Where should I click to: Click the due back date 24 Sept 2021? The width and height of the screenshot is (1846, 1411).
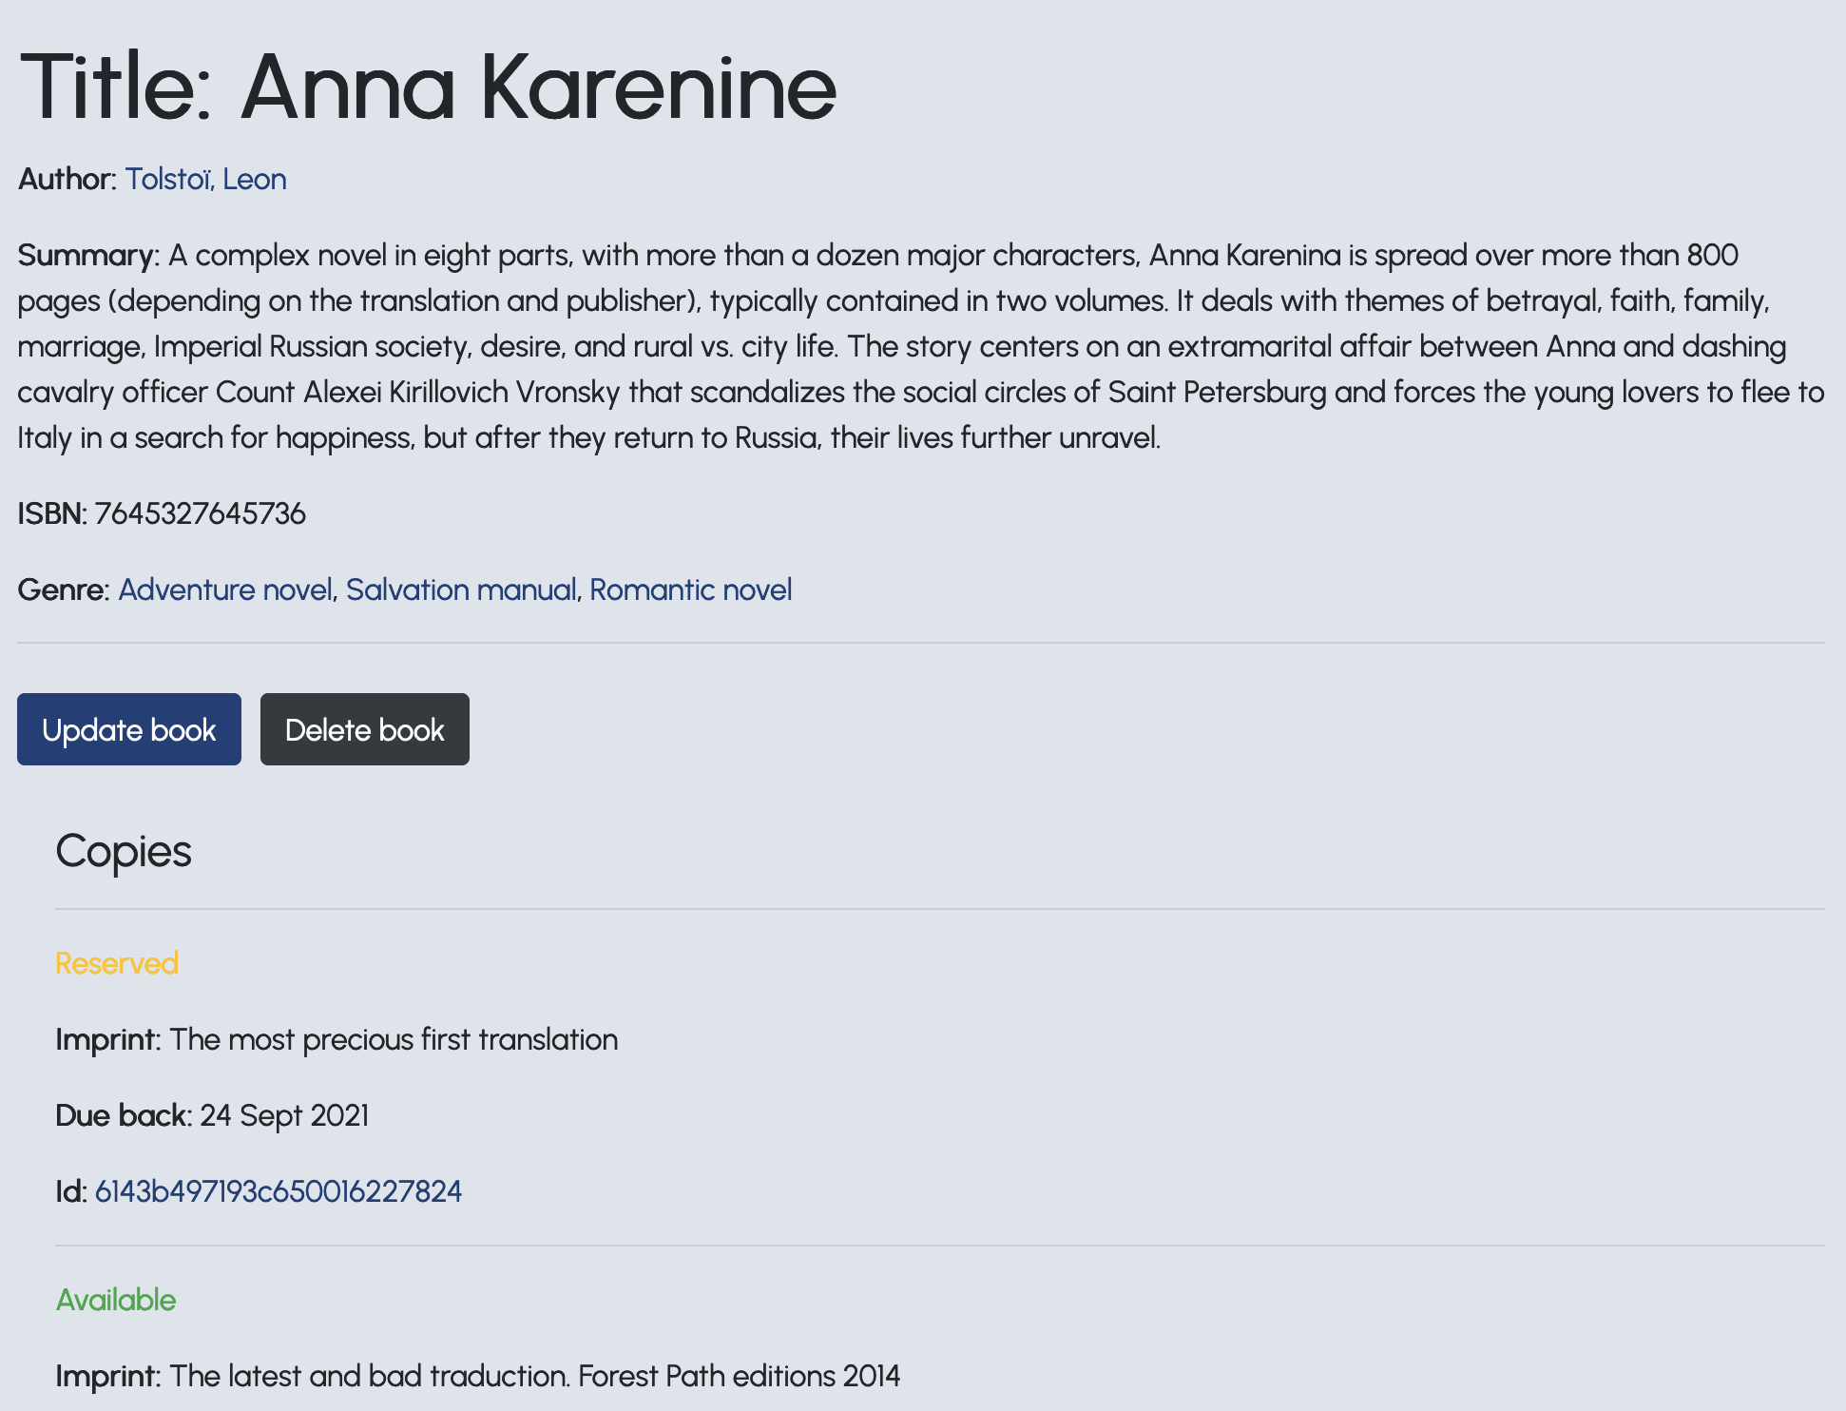284,1115
